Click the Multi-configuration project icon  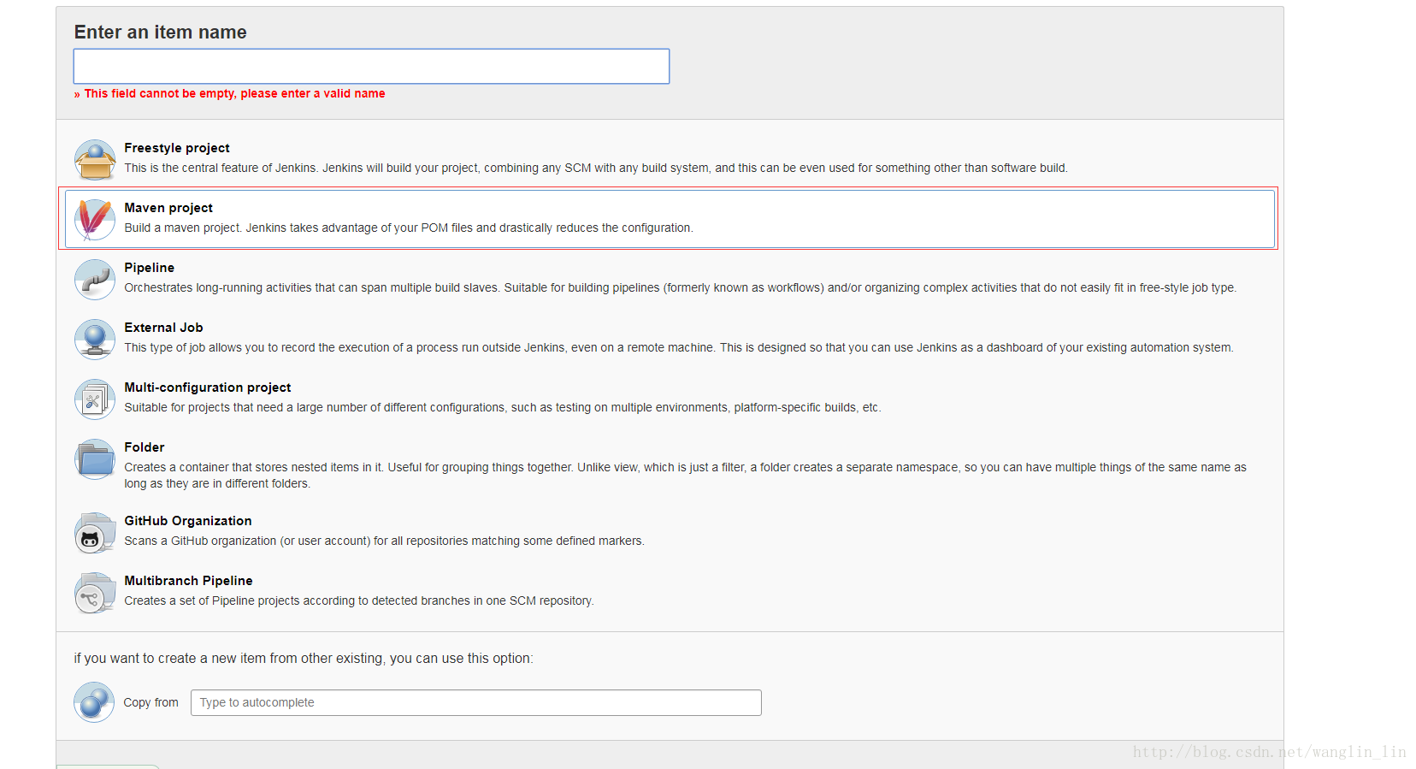click(95, 399)
